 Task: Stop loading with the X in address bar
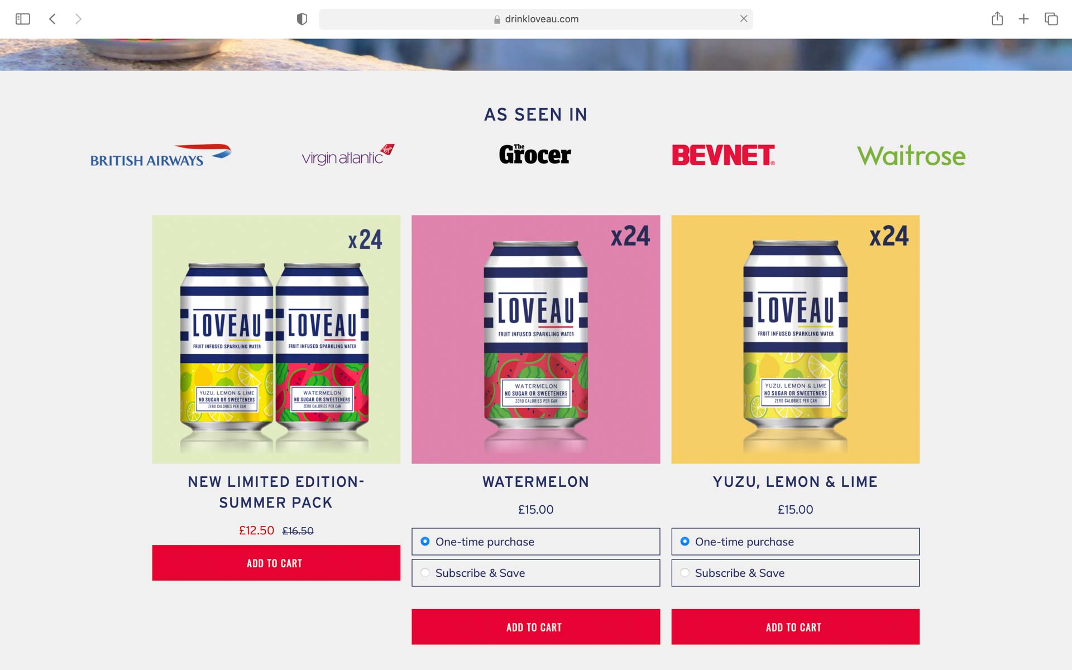(x=744, y=18)
